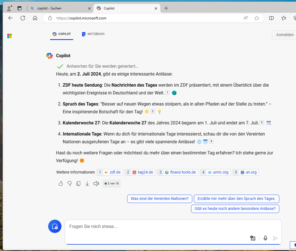Click the '2 von 10' counter
This screenshot has height=251, width=296.
click(x=112, y=183)
